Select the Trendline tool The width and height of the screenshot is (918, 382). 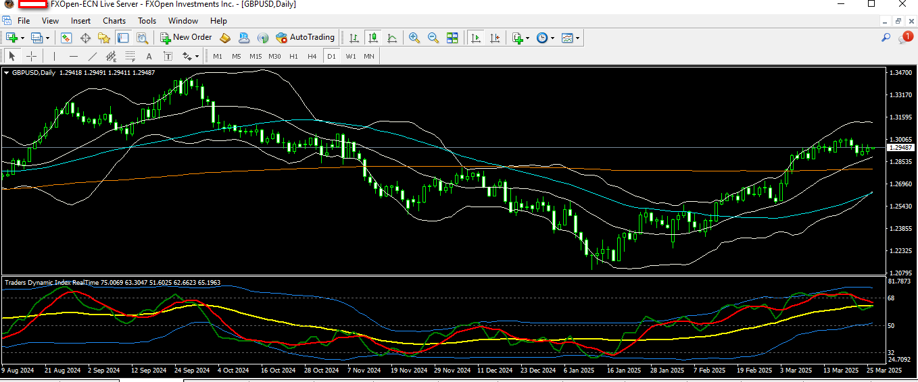pos(92,56)
